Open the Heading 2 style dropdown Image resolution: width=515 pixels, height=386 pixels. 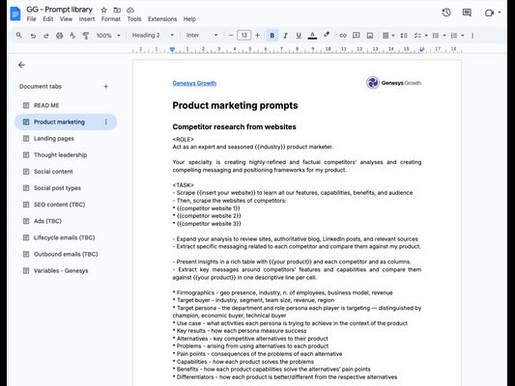(153, 36)
